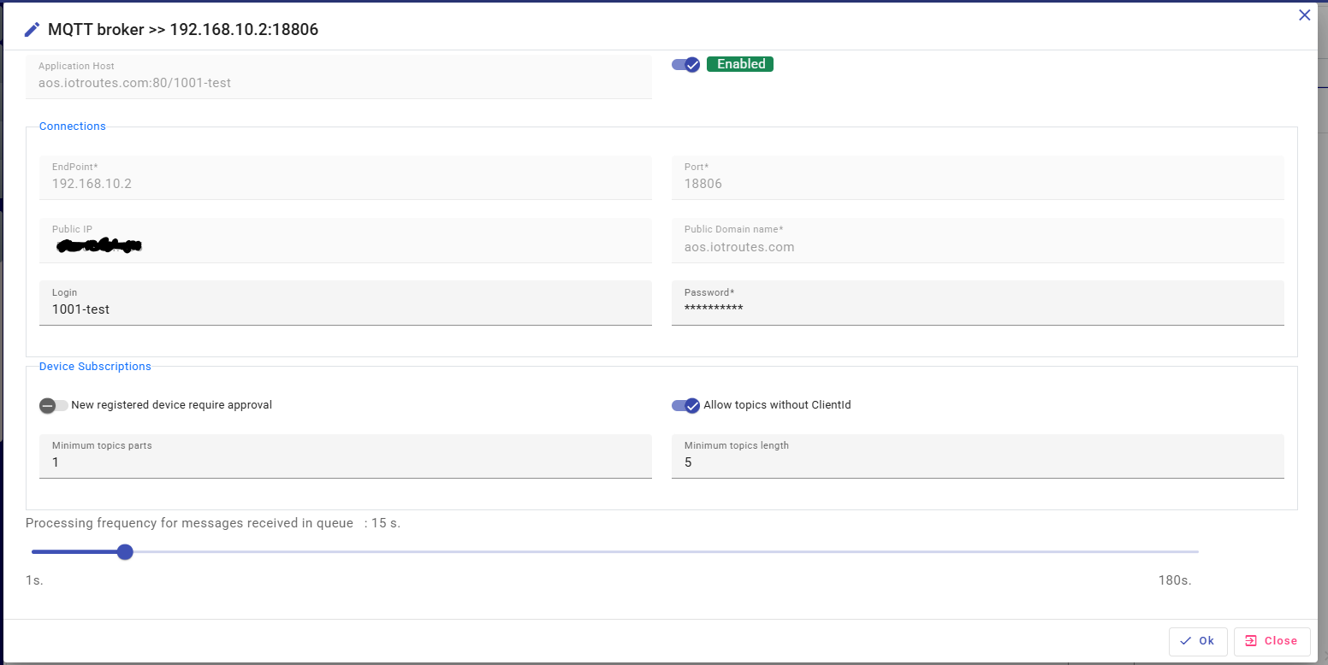Enable New registered device require approval
1328x665 pixels.
53,405
